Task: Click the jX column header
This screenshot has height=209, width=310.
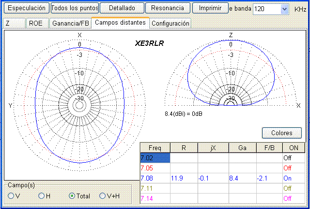Action: (213, 148)
